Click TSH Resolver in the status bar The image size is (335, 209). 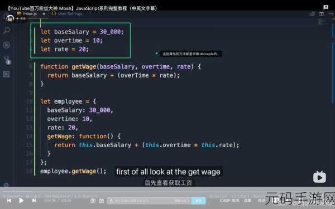[58, 196]
